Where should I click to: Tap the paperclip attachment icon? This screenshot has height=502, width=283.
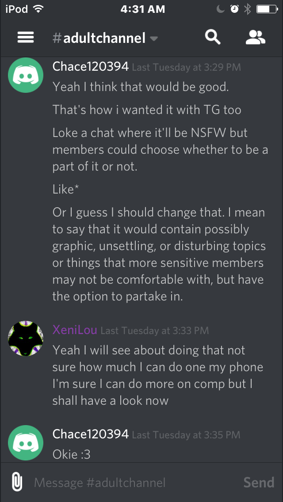tap(17, 482)
